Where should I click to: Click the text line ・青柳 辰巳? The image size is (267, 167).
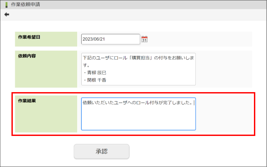(x=95, y=73)
